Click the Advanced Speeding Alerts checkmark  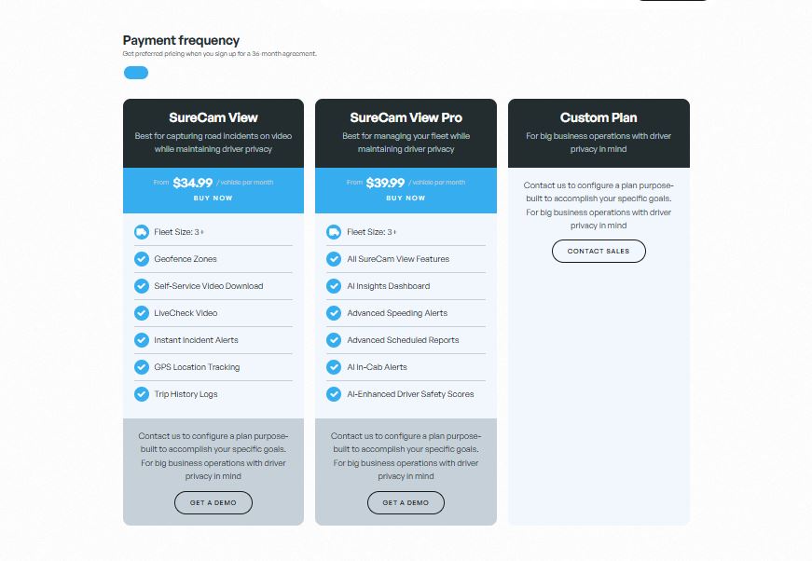334,313
